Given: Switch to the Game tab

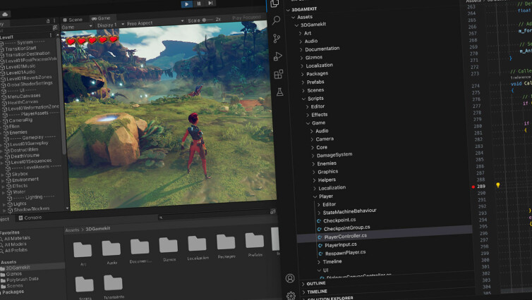Looking at the screenshot, I should pyautogui.click(x=101, y=18).
